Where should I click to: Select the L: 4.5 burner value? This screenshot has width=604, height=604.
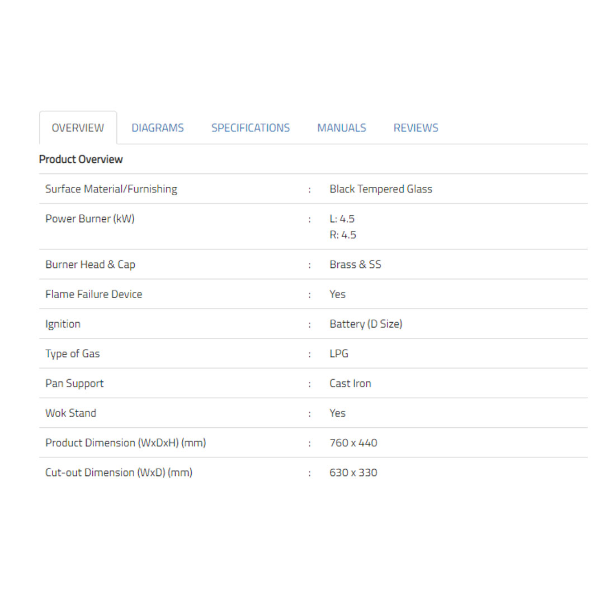(342, 219)
